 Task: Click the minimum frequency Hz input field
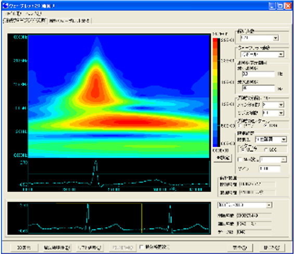pos(258,74)
